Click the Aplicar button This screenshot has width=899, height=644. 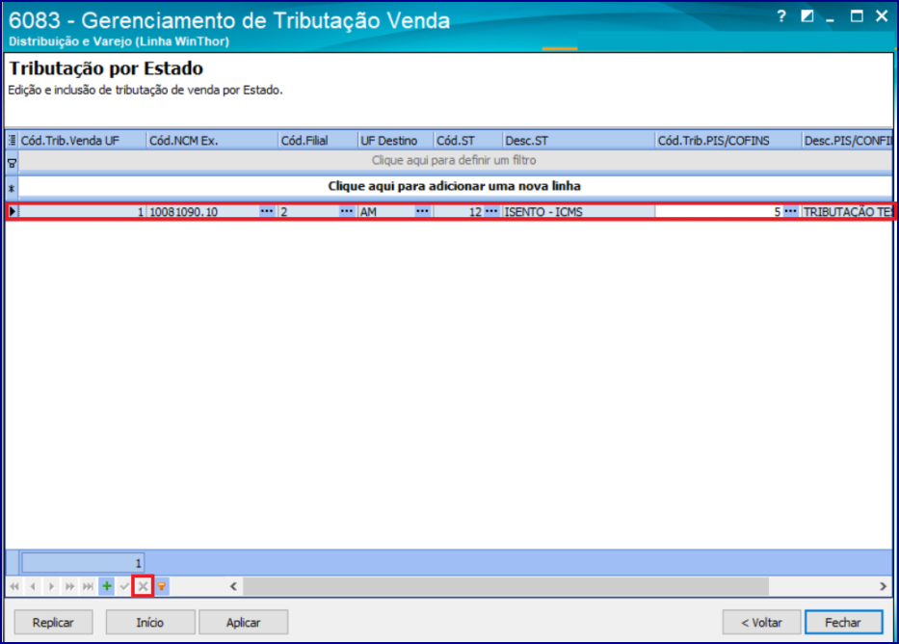tap(243, 622)
